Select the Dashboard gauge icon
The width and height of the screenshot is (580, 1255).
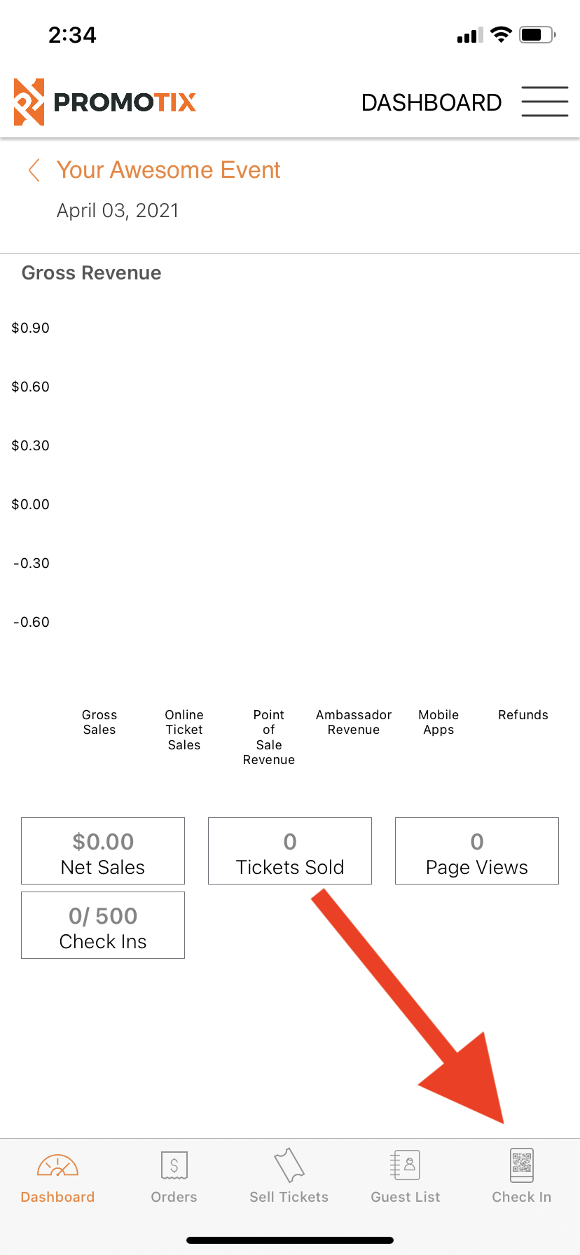pyautogui.click(x=57, y=1165)
